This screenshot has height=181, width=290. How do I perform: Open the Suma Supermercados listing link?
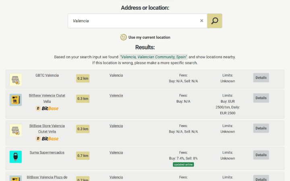[47, 152]
